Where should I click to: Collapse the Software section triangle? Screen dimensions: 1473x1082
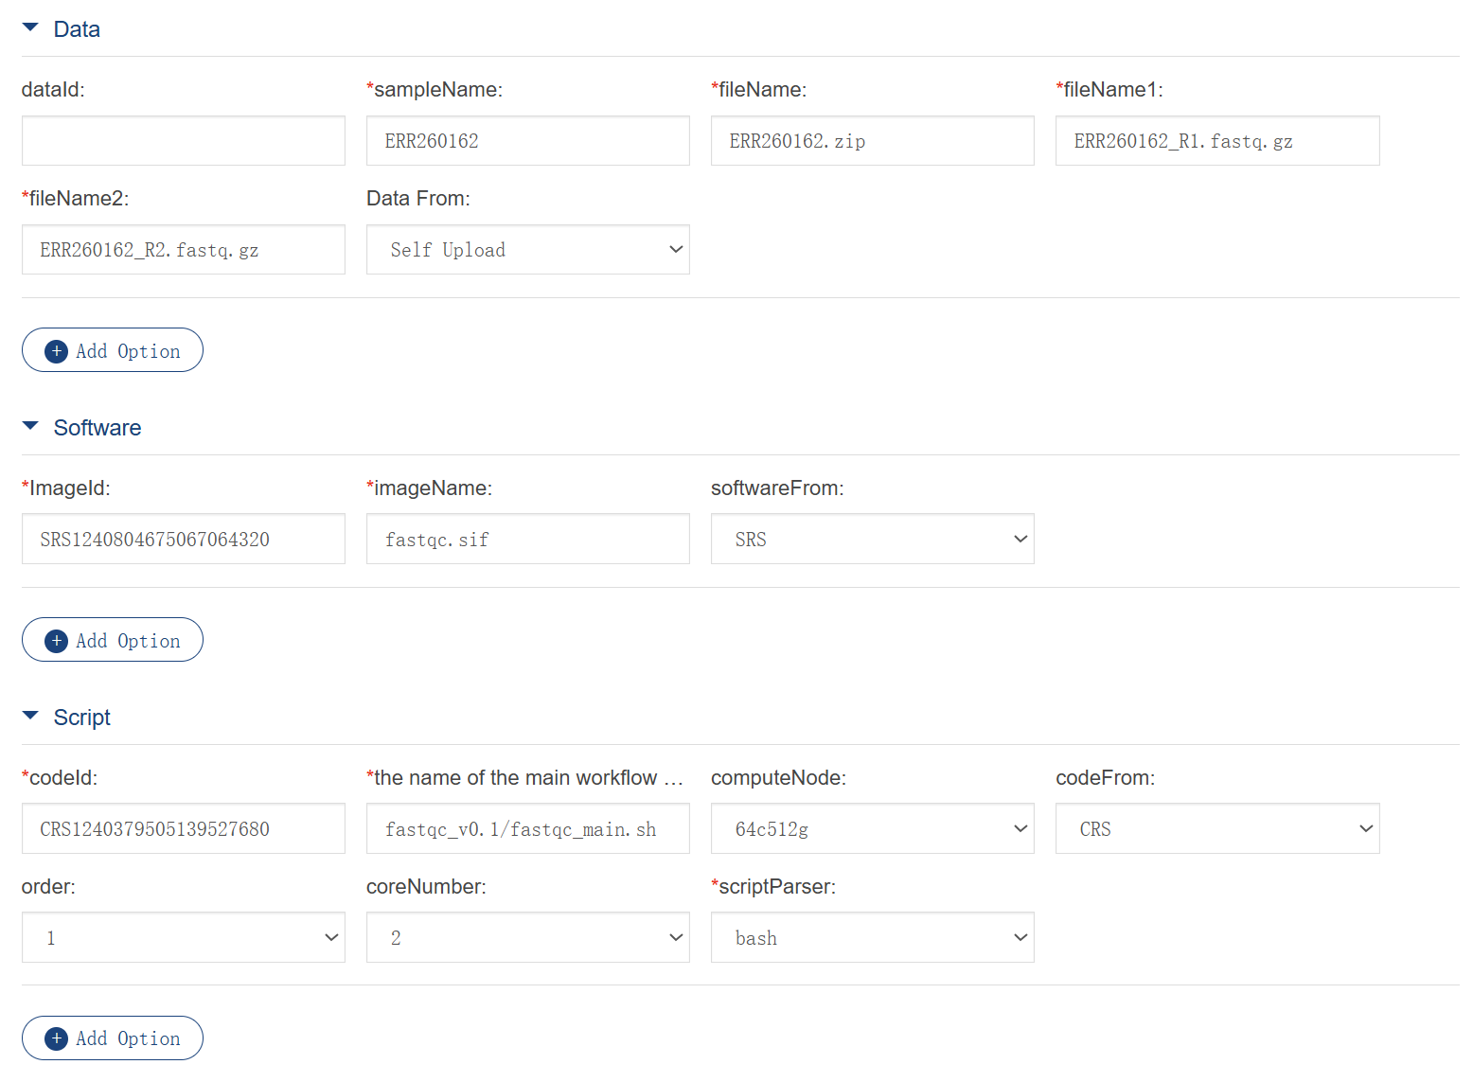click(x=30, y=427)
